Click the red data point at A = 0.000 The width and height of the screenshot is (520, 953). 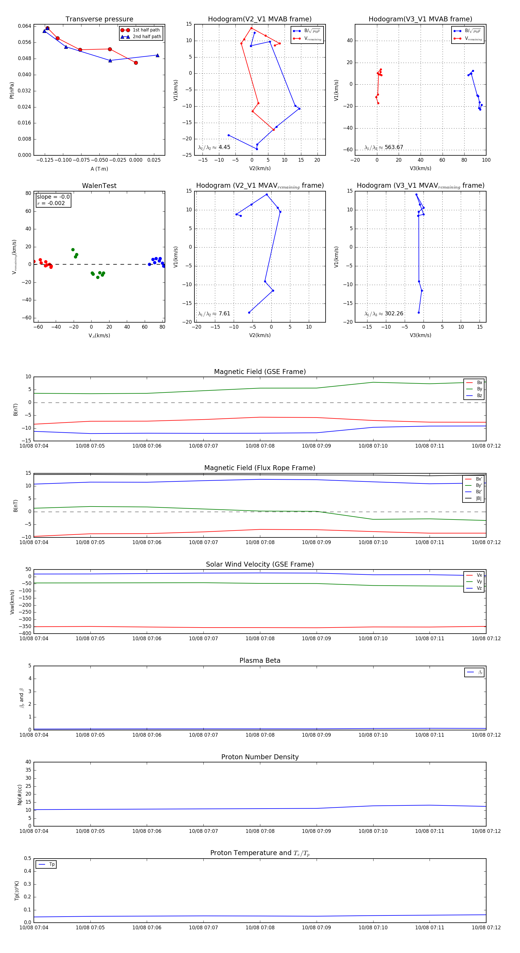point(136,63)
